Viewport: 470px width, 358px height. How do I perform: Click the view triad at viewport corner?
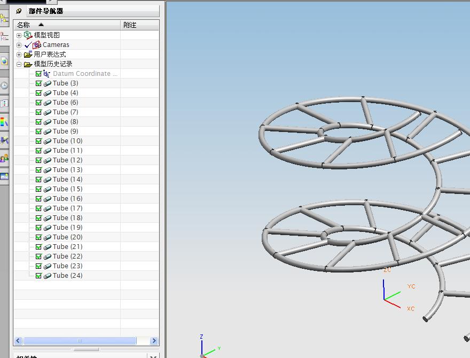coord(209,346)
